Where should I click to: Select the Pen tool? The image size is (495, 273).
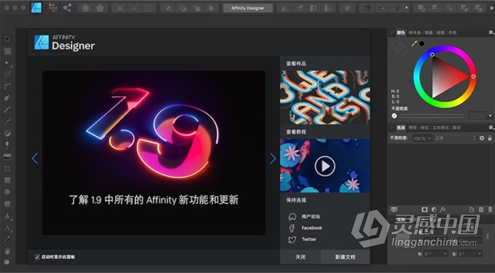[7, 98]
